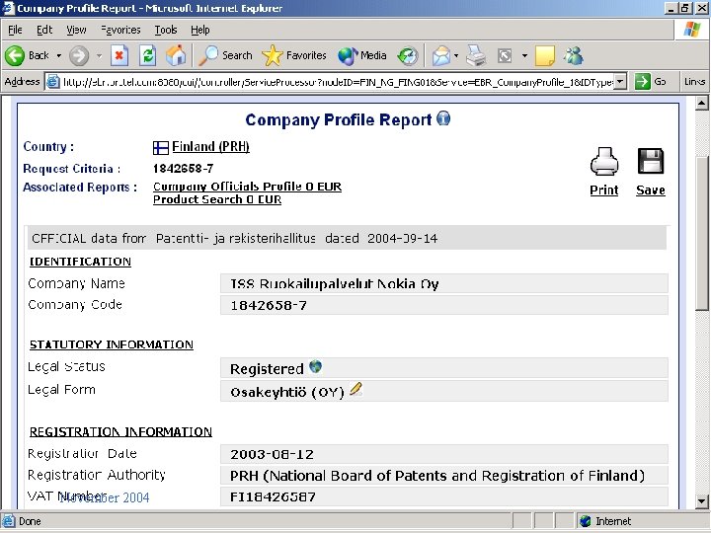Click the globe icon beside Registered

point(316,366)
